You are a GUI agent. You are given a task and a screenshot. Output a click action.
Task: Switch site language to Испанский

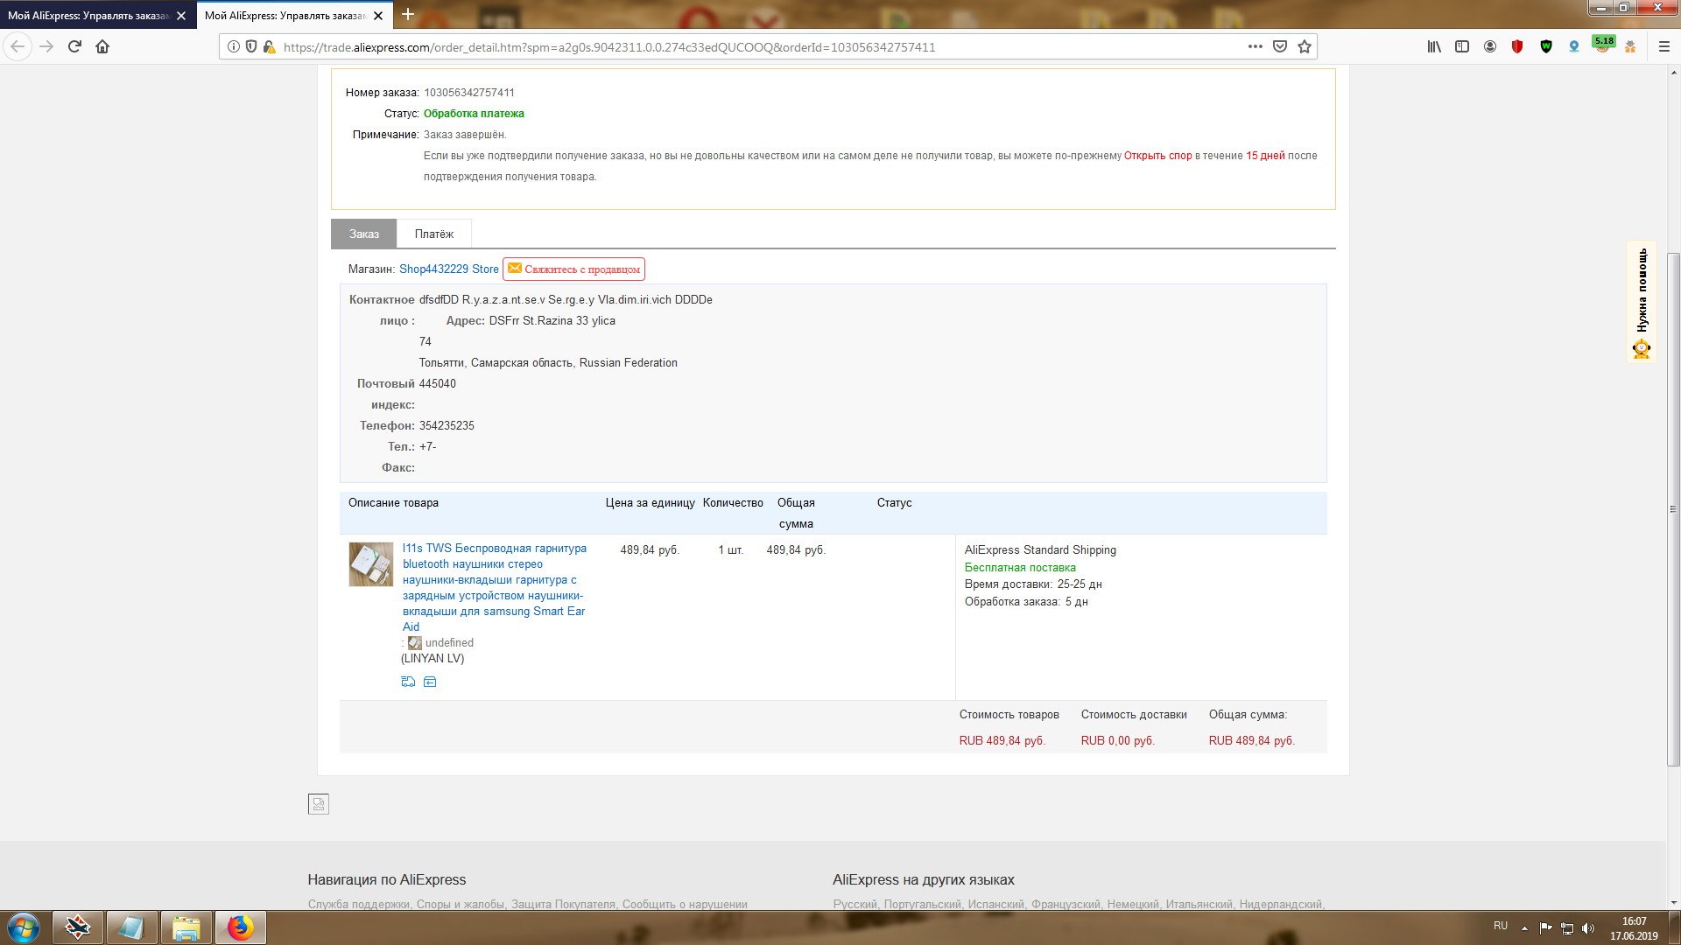pos(996,905)
